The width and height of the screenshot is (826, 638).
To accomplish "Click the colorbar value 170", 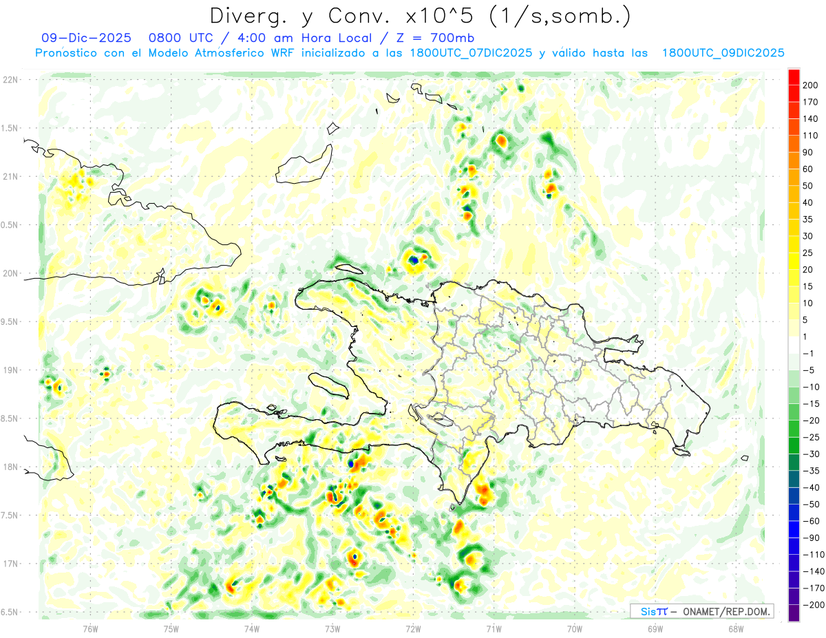I will (812, 102).
